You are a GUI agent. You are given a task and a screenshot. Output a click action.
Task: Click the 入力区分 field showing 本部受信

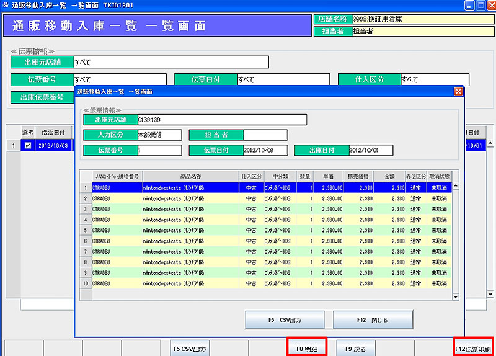pyautogui.click(x=159, y=135)
